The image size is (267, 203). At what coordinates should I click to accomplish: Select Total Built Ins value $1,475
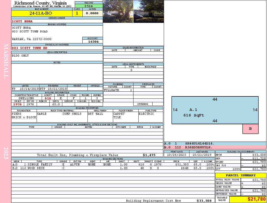click(x=149, y=155)
